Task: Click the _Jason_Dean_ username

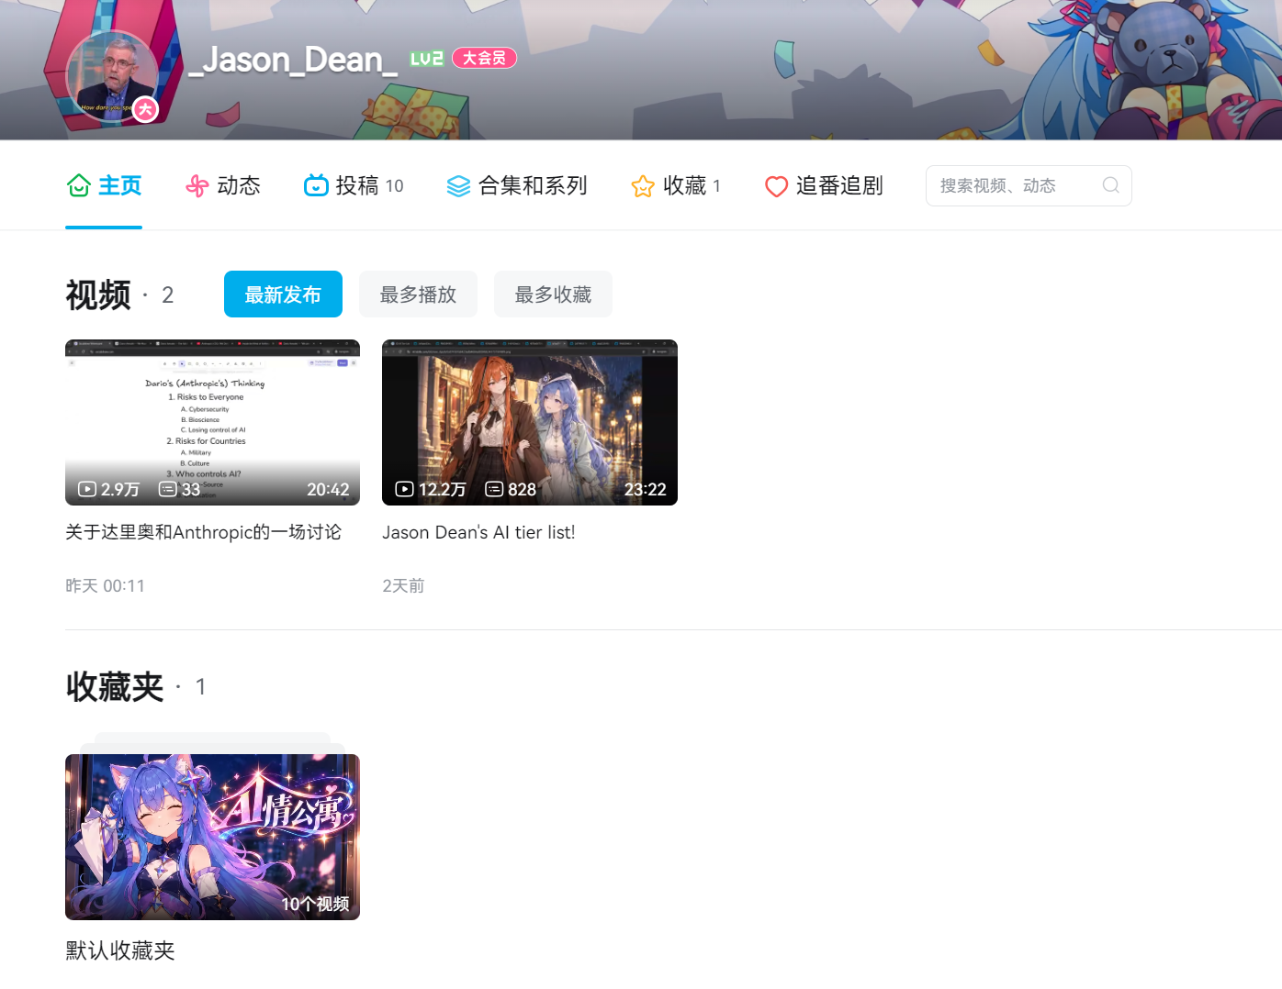Action: (x=293, y=59)
